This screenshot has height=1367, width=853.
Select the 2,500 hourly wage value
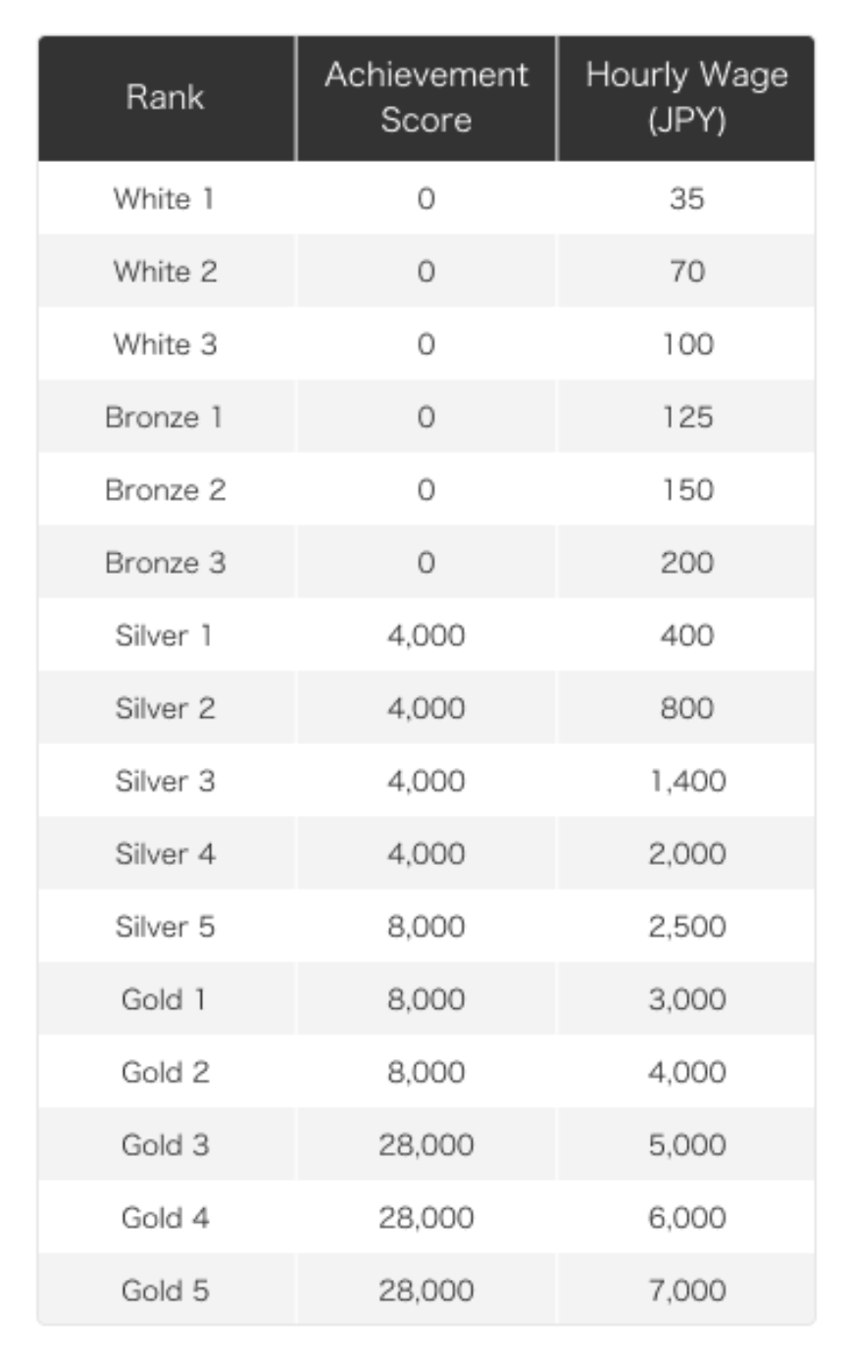point(686,927)
